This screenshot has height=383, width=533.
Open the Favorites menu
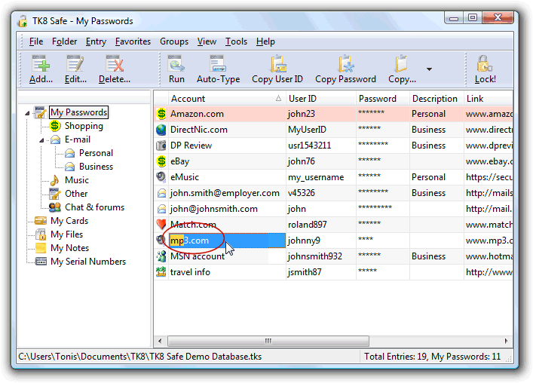(x=133, y=41)
